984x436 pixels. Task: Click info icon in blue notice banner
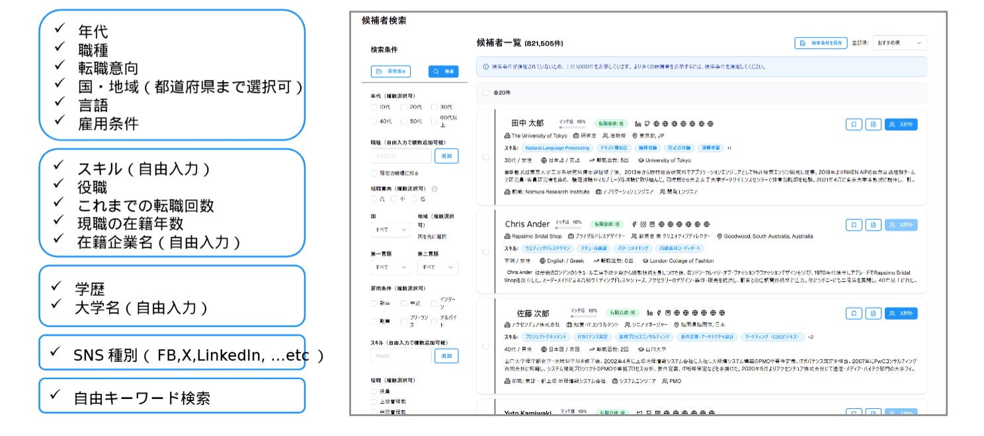point(486,67)
